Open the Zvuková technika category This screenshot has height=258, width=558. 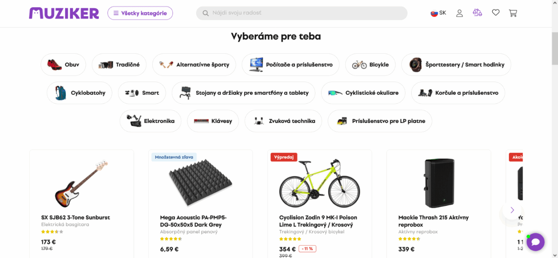[x=283, y=121]
